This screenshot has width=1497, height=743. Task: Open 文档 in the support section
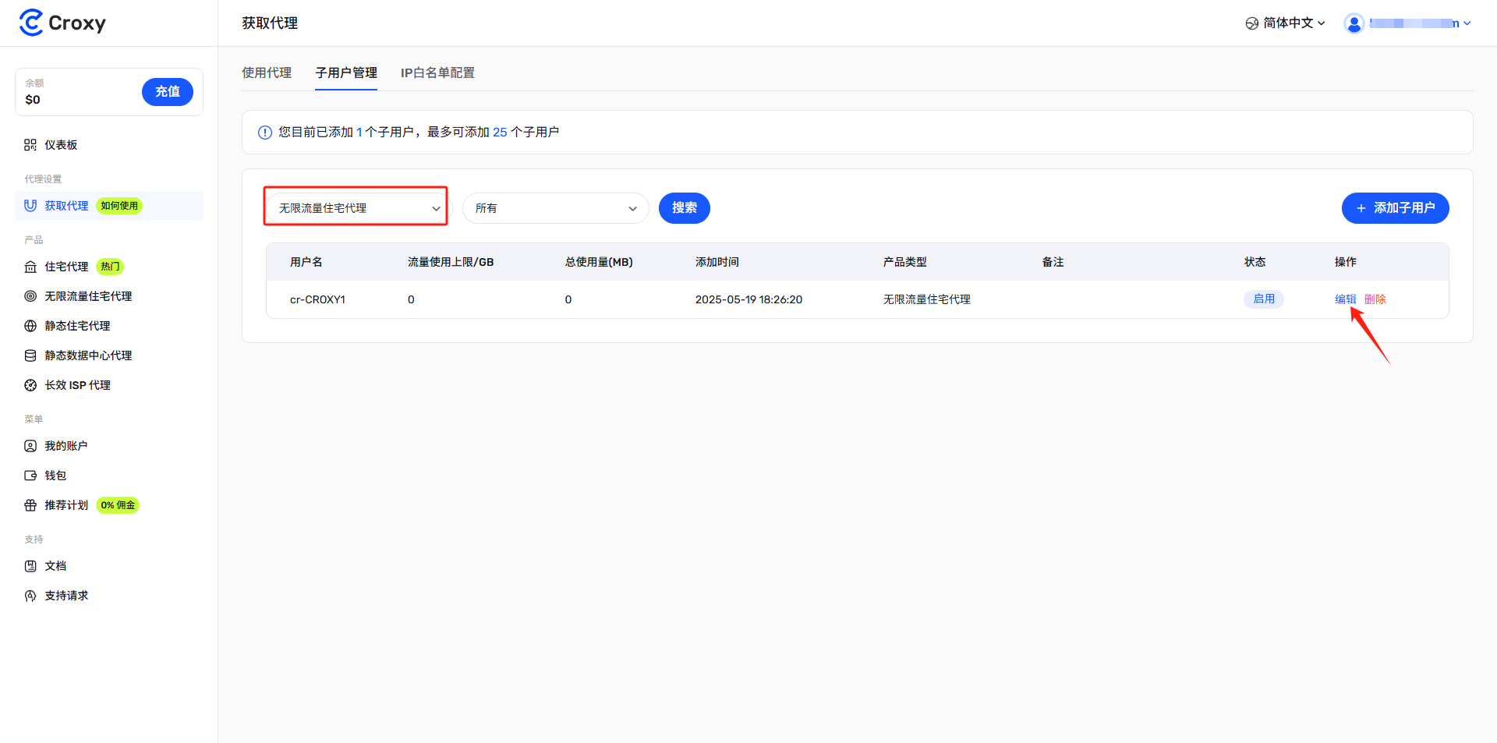click(x=109, y=566)
